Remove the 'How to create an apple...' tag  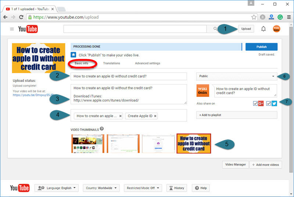coord(121,116)
